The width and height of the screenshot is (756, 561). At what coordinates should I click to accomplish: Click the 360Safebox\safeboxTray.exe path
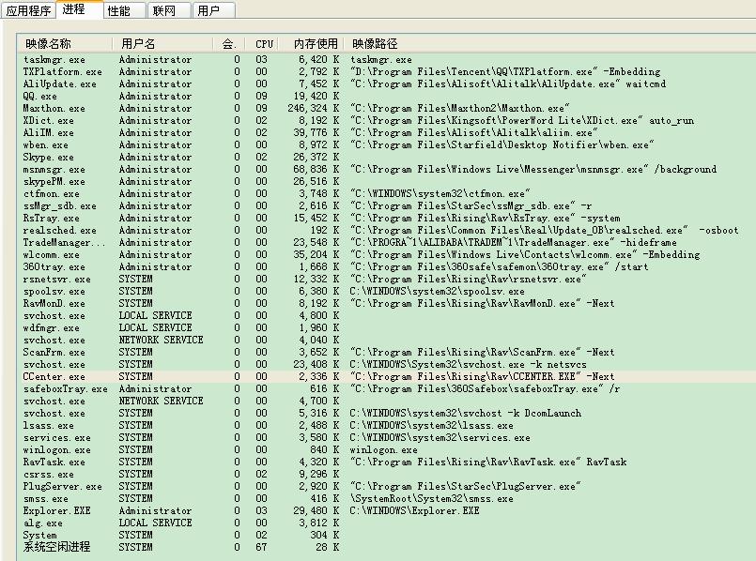pyautogui.click(x=485, y=389)
